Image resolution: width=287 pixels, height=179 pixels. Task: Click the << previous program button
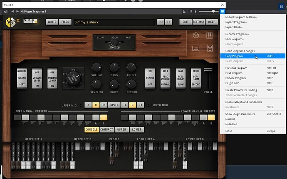[x=161, y=22]
